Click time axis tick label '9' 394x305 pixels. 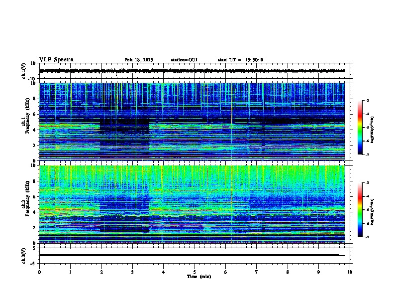(x=318, y=272)
